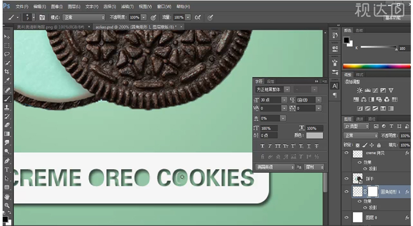The image size is (413, 226).
Task: Toggle 投影 effect under creme 拷贝
Action: (365, 169)
